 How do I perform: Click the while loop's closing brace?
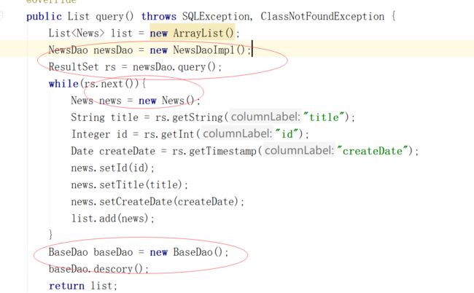[x=50, y=235]
